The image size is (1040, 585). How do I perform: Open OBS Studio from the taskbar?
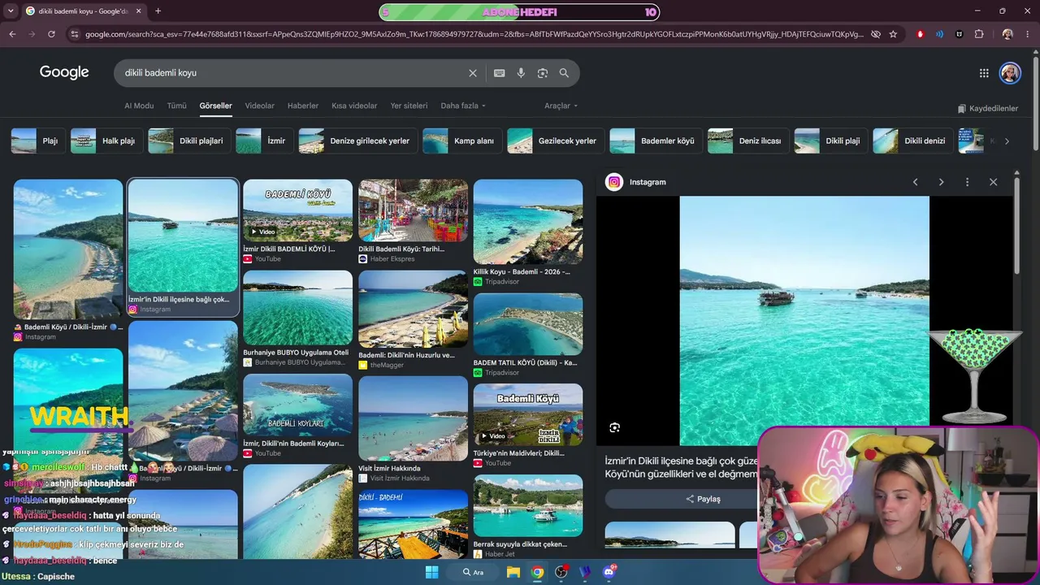click(561, 572)
